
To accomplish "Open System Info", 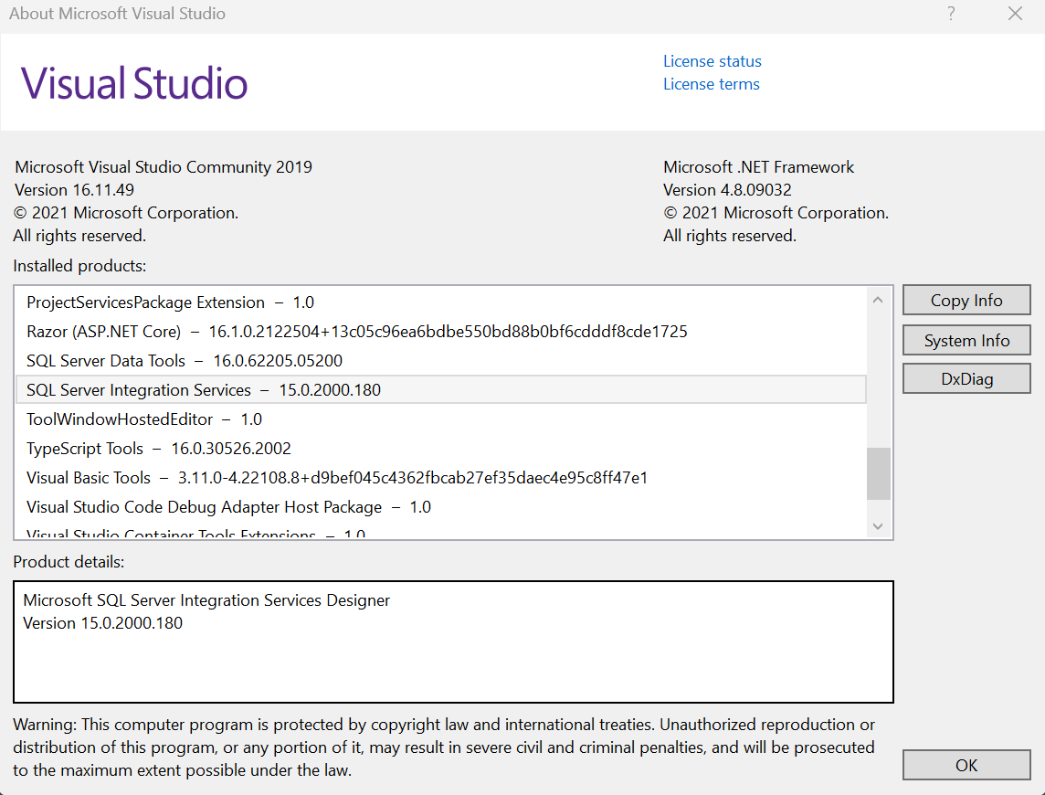I will point(966,340).
